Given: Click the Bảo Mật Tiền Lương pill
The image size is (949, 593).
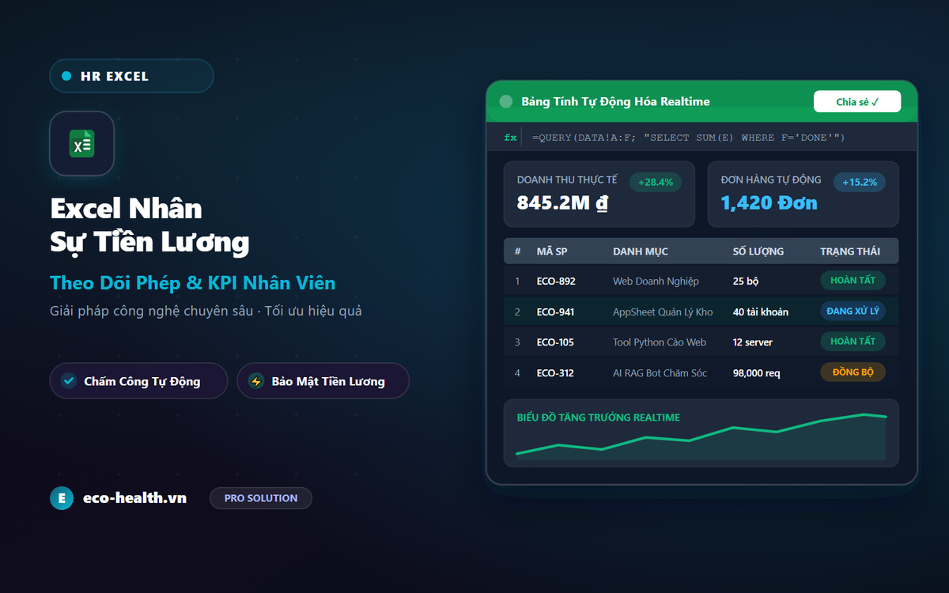Looking at the screenshot, I should pos(323,381).
